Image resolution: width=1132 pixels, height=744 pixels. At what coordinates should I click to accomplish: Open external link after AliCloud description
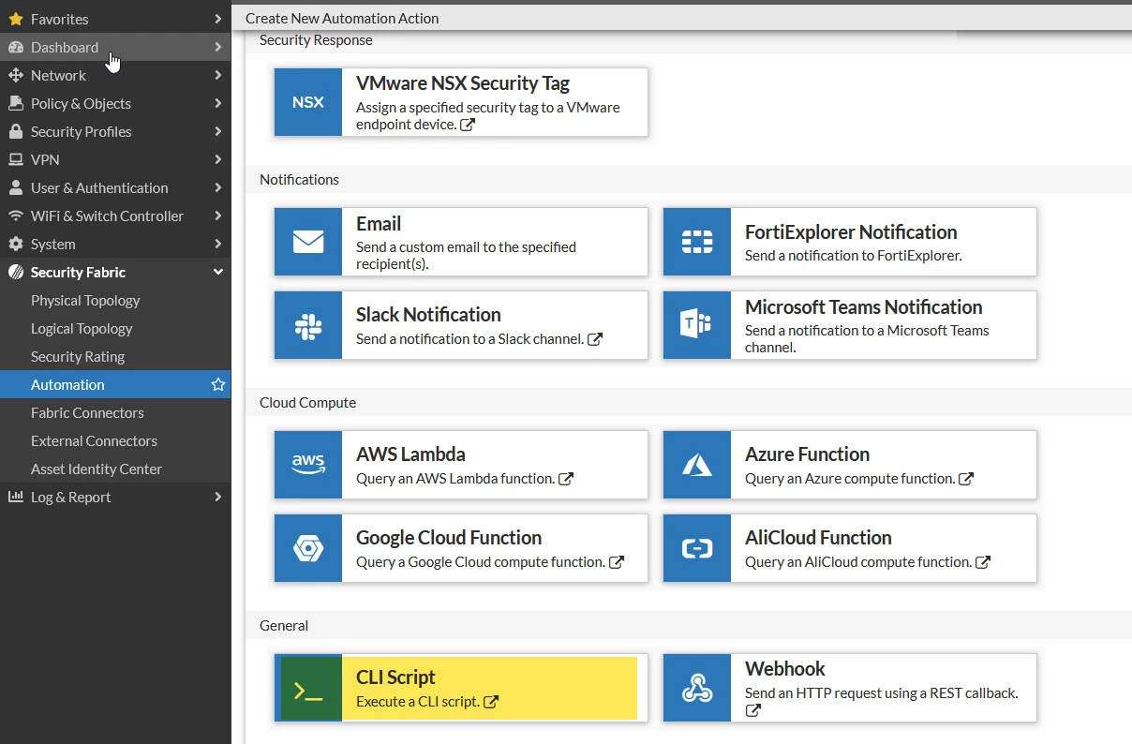(x=983, y=562)
